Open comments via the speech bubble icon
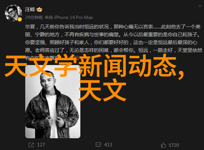204x150 pixels. [98, 145]
